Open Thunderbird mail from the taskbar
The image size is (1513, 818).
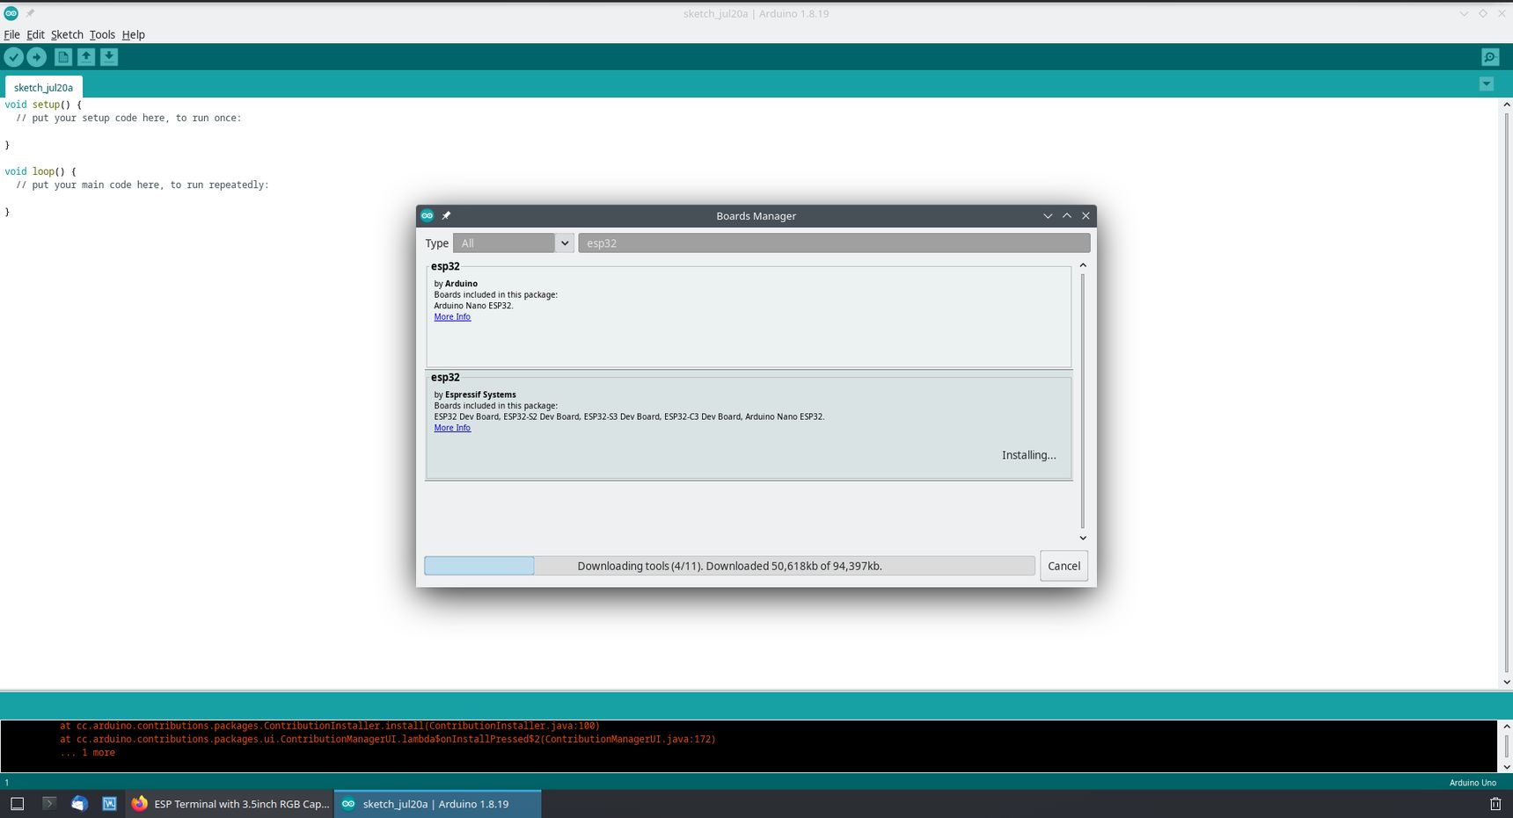[x=79, y=804]
